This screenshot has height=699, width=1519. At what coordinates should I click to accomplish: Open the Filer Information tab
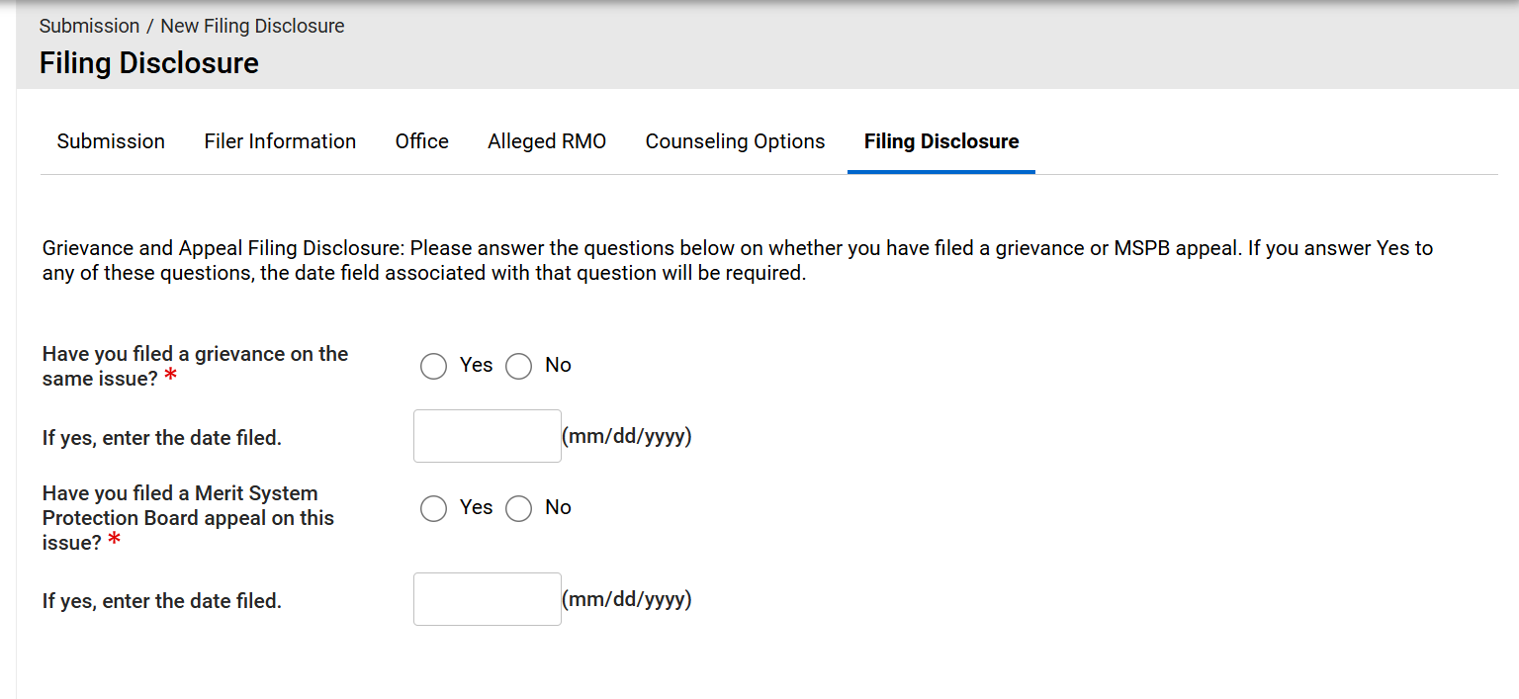[280, 141]
